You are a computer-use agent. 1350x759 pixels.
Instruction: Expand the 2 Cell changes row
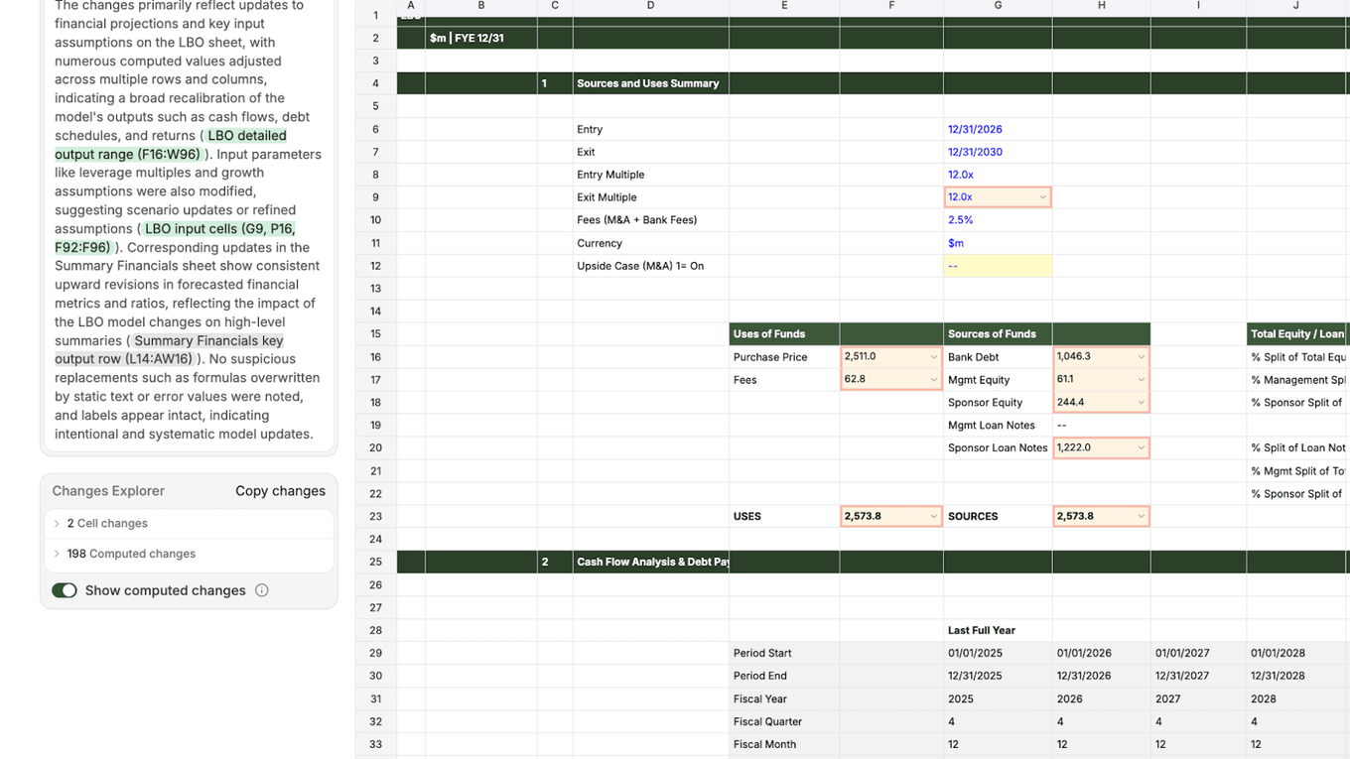189,523
